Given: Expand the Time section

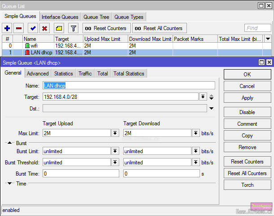Looking at the screenshot, I should pyautogui.click(x=9, y=183).
